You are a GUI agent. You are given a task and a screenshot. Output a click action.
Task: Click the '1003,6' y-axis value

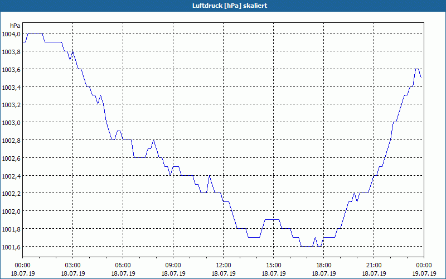pyautogui.click(x=11, y=69)
